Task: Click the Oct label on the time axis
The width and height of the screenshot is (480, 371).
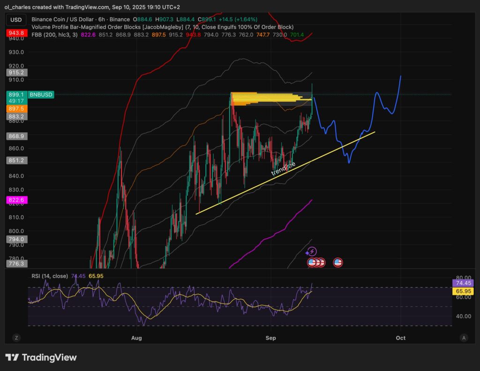Action: click(400, 338)
